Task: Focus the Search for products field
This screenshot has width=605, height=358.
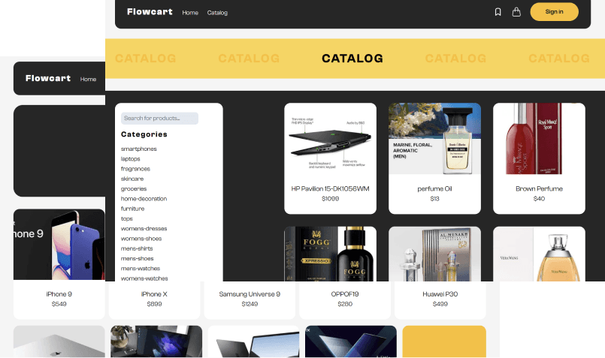Action: point(159,119)
